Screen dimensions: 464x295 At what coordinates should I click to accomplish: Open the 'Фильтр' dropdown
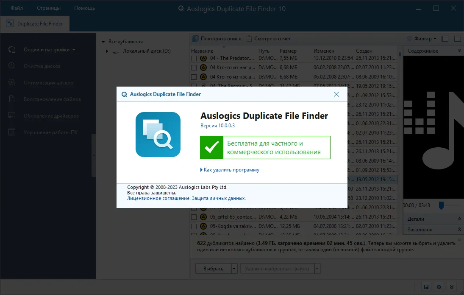[x=422, y=39]
